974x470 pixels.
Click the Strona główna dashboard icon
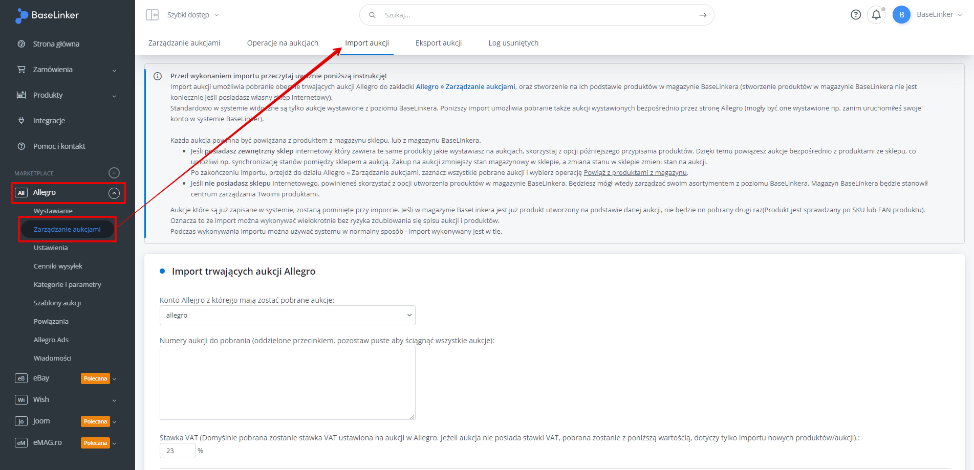coord(21,44)
